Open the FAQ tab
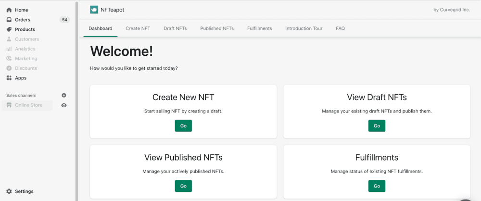The height and width of the screenshot is (201, 481). tap(340, 28)
